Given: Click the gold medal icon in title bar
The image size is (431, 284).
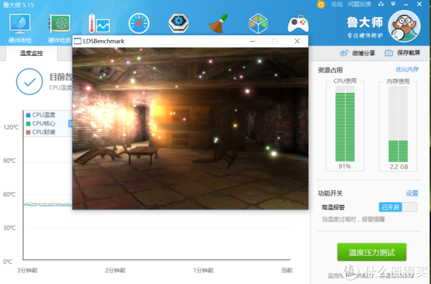Looking at the screenshot, I should tap(321, 4).
